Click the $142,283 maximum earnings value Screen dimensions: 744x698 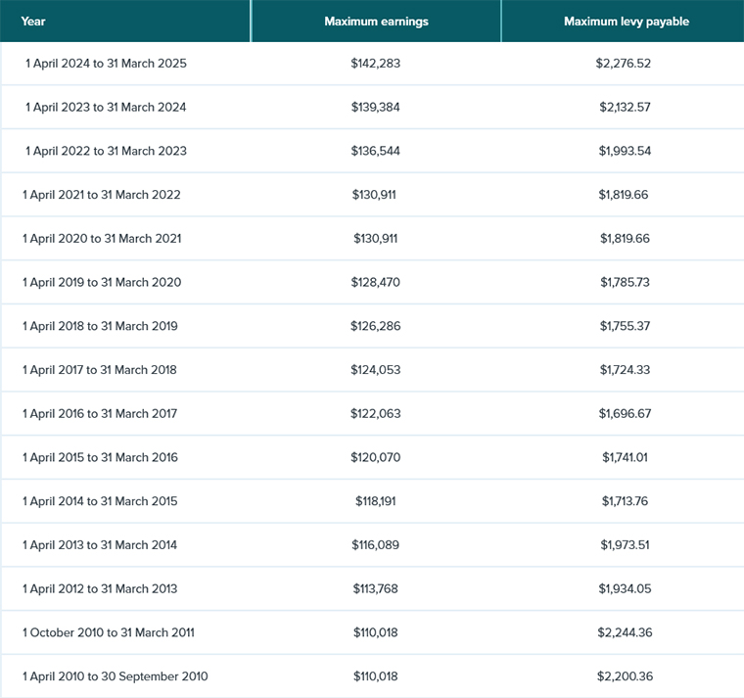pyautogui.click(x=376, y=64)
